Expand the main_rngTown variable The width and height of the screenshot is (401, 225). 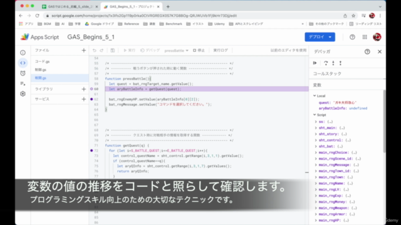click(316, 177)
